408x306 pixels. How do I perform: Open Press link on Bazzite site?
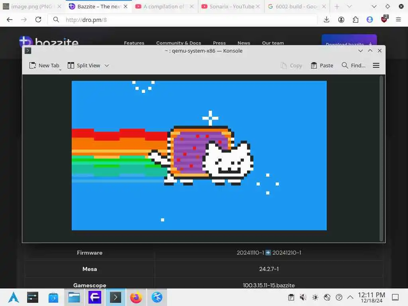(x=220, y=43)
